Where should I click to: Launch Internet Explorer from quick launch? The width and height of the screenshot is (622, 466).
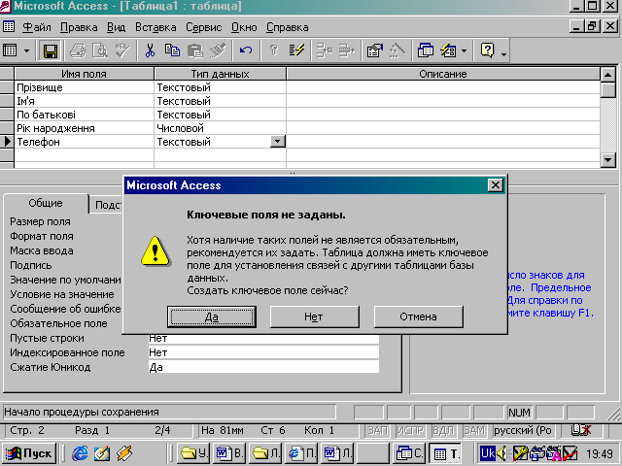pyautogui.click(x=80, y=453)
